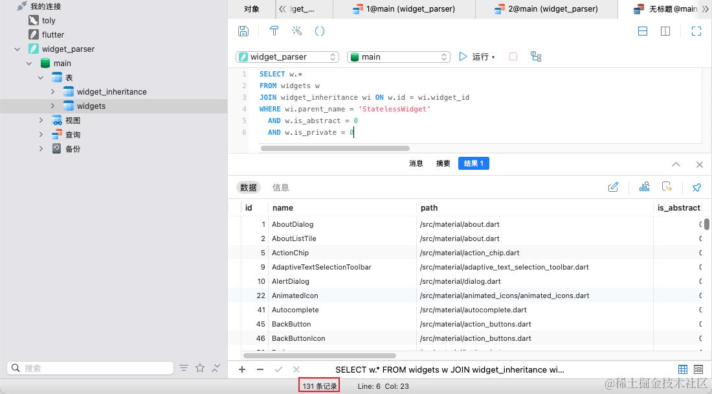Expand the widget_inheritance table
712x394 pixels.
click(52, 92)
